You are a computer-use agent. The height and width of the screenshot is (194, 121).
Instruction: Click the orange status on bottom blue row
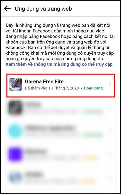[88, 181]
